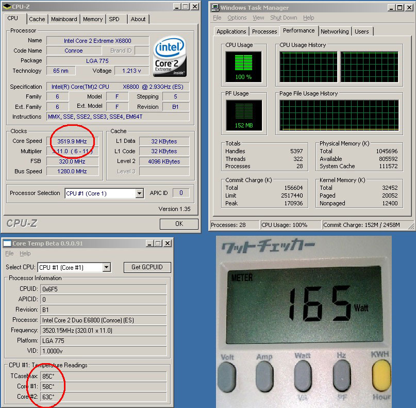Select the Performance tab in Task Manager
416x408 pixels.
299,30
